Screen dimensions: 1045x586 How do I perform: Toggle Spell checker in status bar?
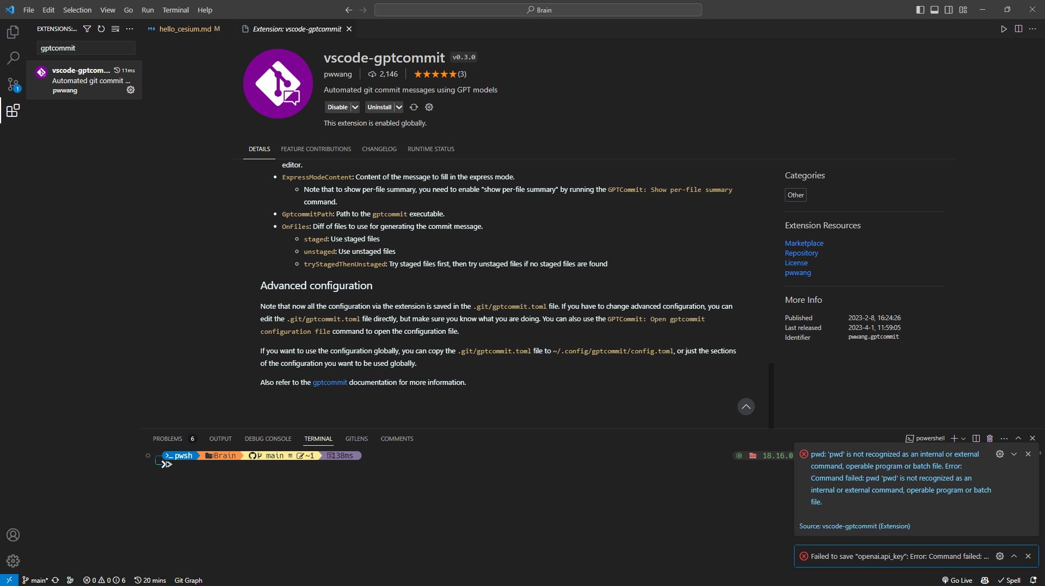point(1009,580)
